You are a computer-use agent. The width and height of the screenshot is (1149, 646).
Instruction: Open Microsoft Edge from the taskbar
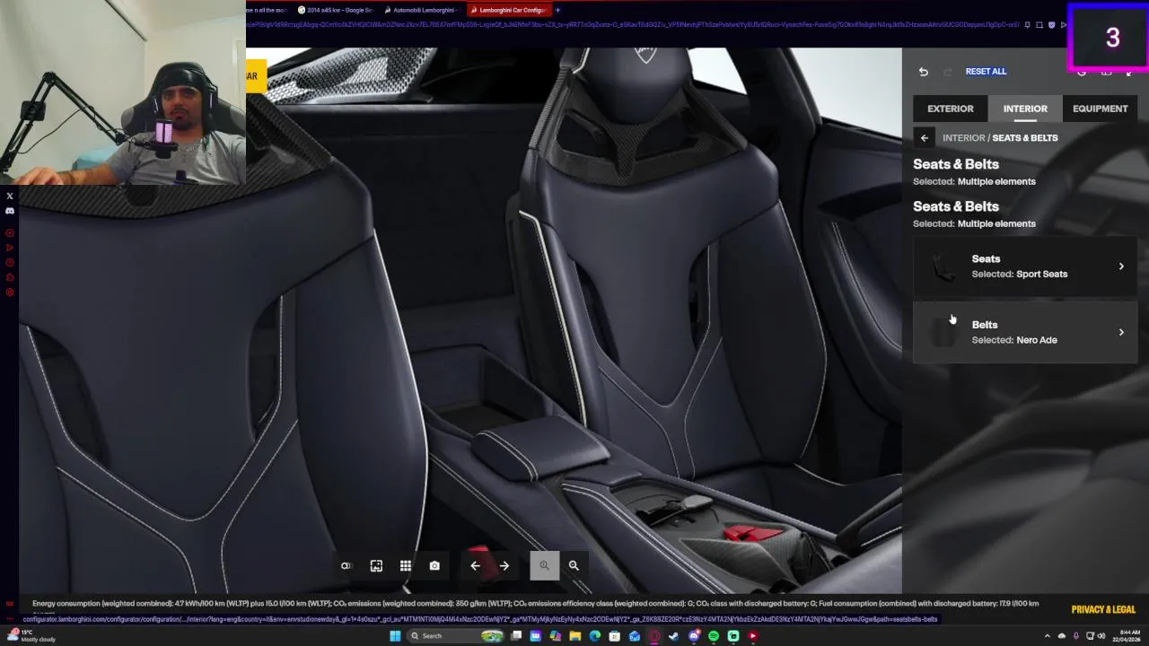point(594,636)
